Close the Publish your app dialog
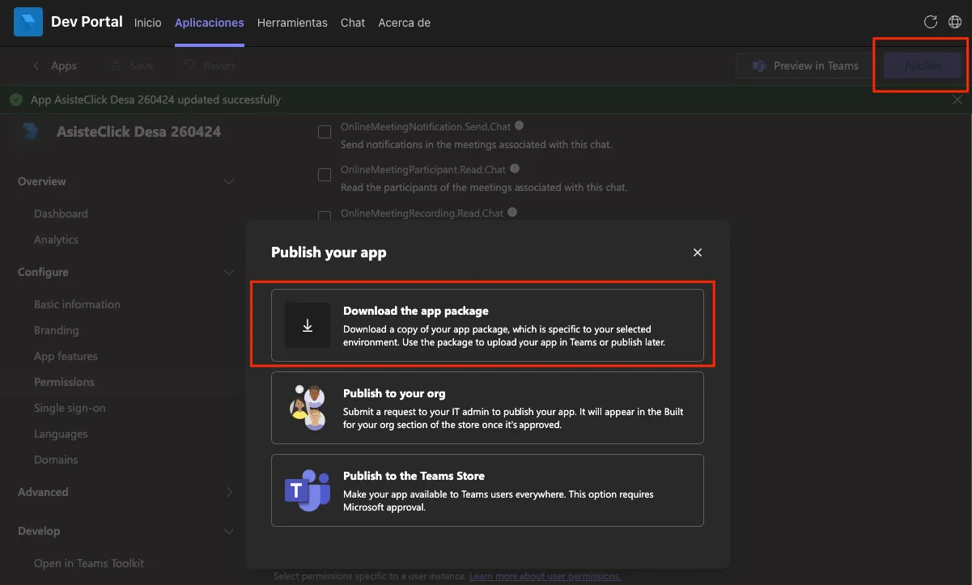 pos(698,252)
